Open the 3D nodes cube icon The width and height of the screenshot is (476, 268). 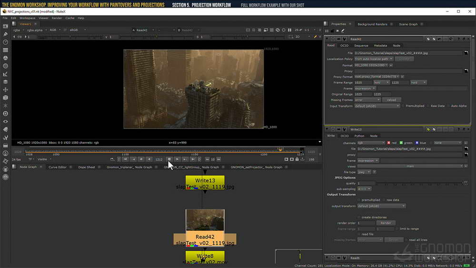[5, 98]
